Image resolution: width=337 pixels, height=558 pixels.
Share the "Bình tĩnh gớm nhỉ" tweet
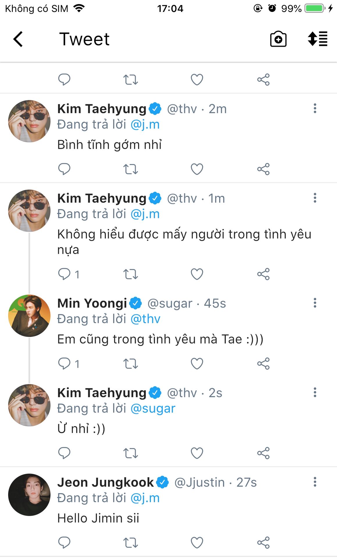coord(263,169)
